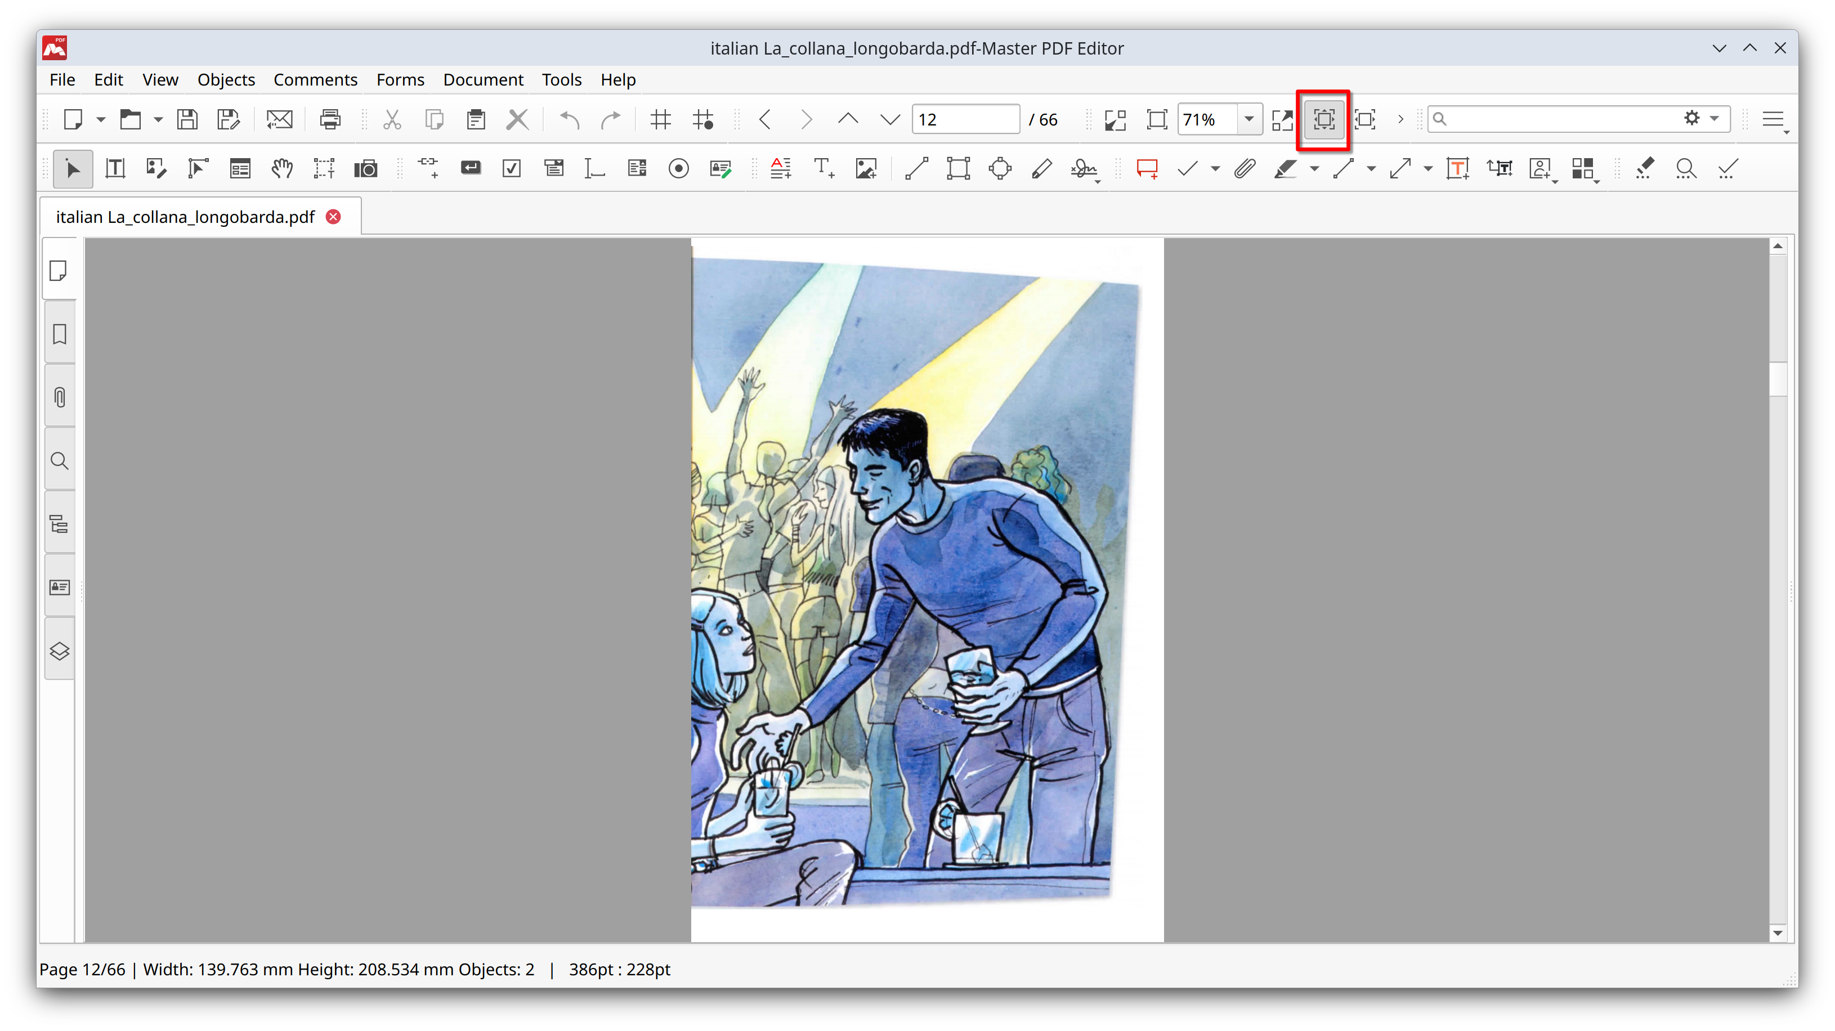Open the Comments menu
This screenshot has width=1835, height=1031.
pos(316,80)
